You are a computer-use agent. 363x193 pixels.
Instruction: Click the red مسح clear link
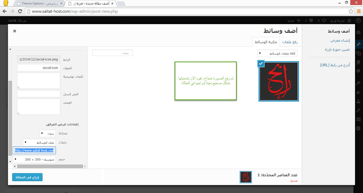pyautogui.click(x=294, y=181)
